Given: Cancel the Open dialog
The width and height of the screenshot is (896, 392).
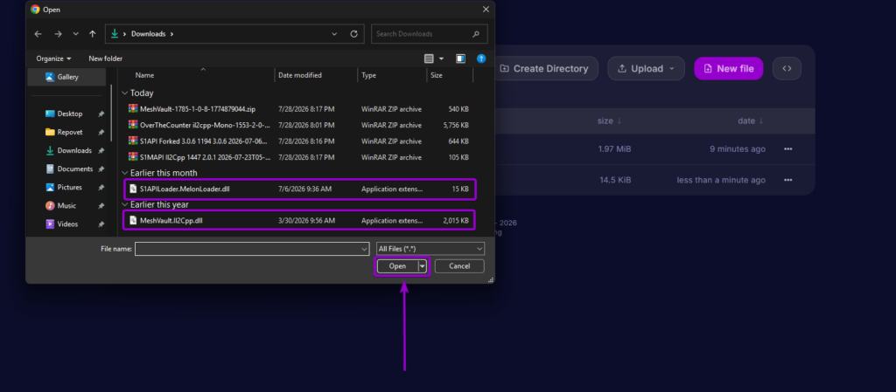Looking at the screenshot, I should 459,266.
